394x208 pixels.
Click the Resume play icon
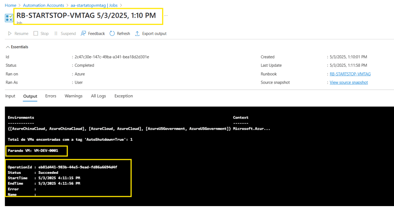[x=10, y=34]
